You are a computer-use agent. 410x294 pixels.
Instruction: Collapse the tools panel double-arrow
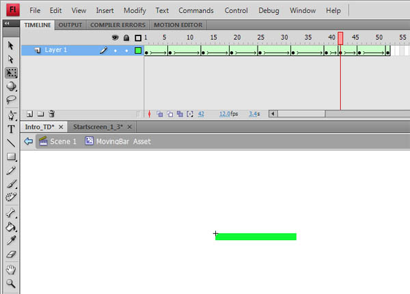(x=8, y=23)
